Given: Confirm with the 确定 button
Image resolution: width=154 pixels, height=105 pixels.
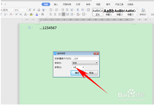Looking at the screenshot, I should [x=77, y=73].
